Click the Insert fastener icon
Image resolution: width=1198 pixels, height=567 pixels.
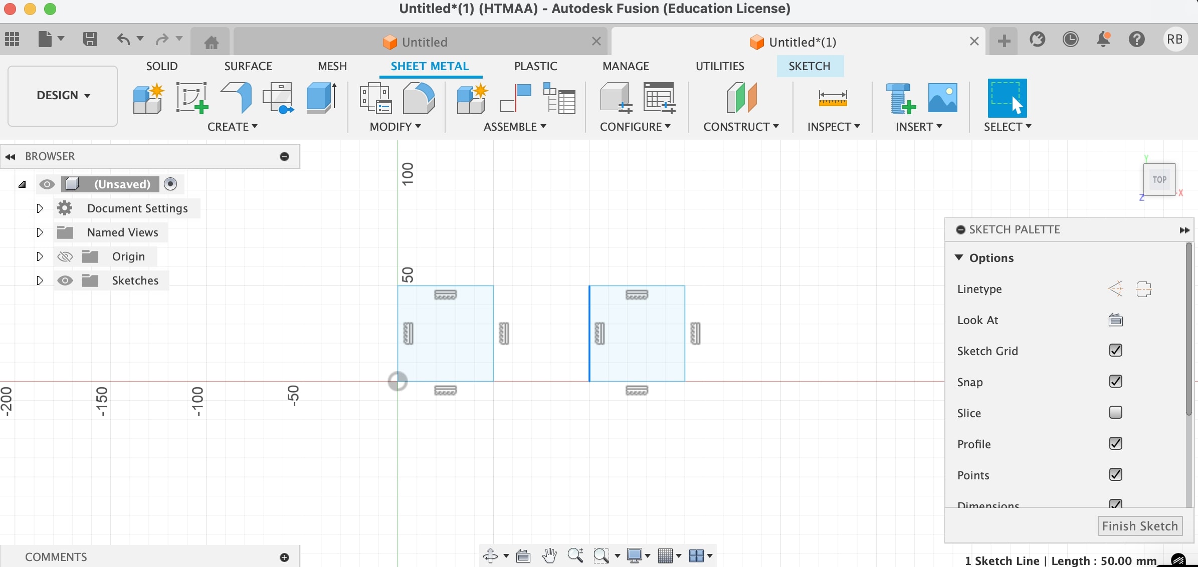(900, 99)
